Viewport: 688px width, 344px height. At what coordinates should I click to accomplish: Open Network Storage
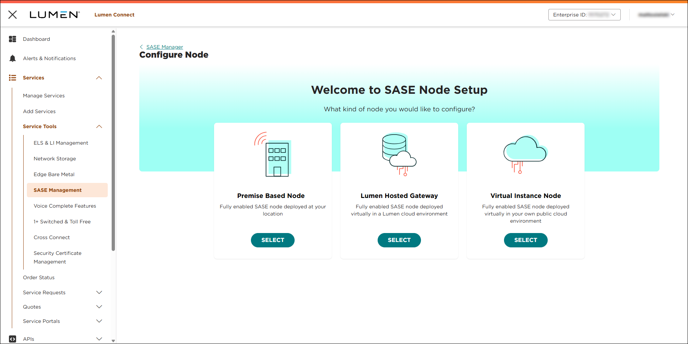[55, 159]
